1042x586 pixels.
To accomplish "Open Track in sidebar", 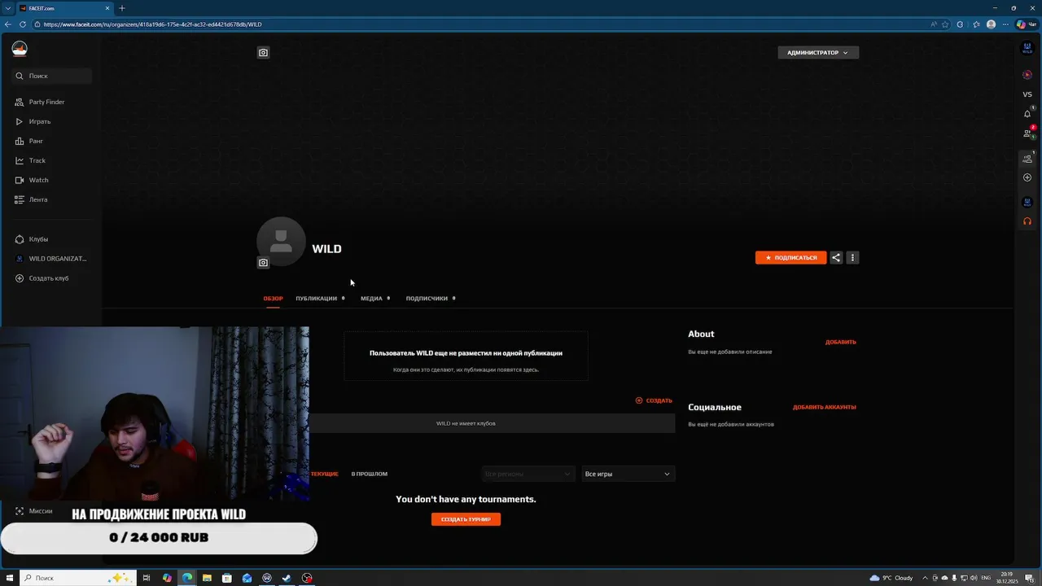I will click(x=37, y=160).
